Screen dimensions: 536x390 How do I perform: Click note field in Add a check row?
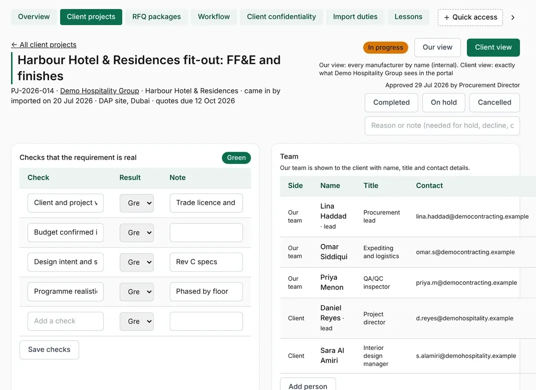click(x=206, y=321)
